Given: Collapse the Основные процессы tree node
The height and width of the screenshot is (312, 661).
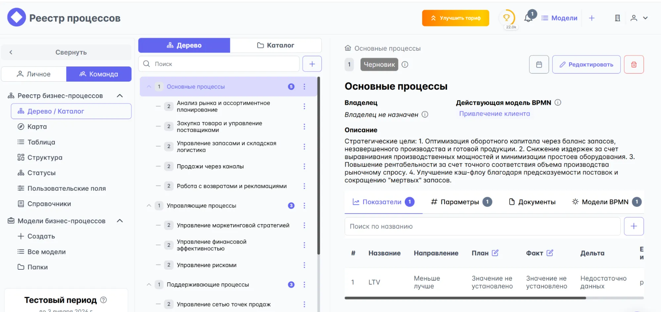Looking at the screenshot, I should [148, 86].
